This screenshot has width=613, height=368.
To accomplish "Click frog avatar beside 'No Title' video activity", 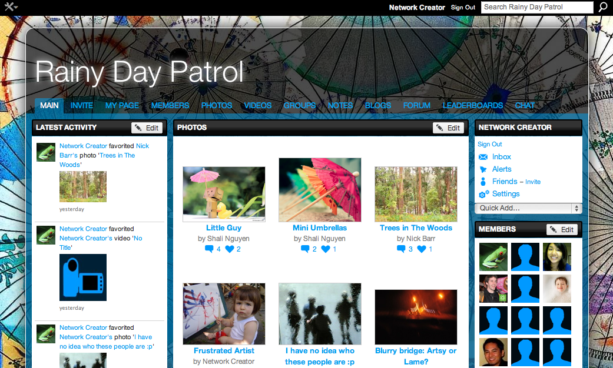I will coord(46,235).
